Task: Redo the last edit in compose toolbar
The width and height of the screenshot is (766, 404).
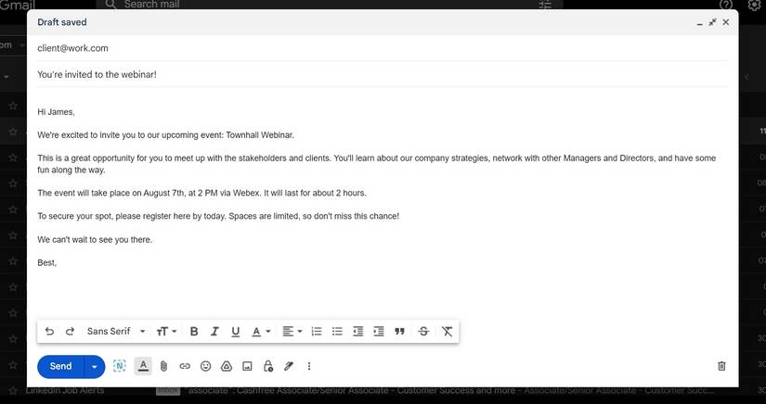Action: [70, 332]
